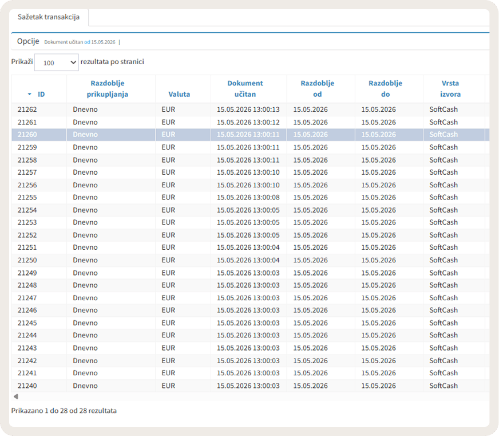Sort by Razdoblje do column header
Image resolution: width=499 pixels, height=436 pixels.
pos(385,89)
